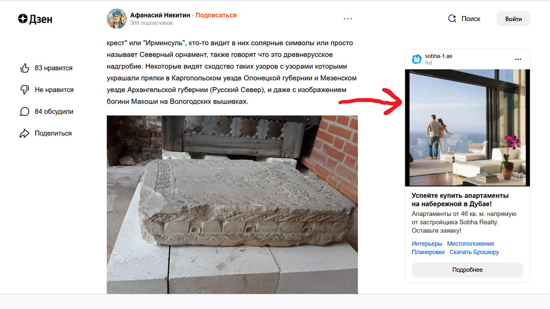Open the Местоположение ad link
This screenshot has height=309, width=550.
(x=471, y=244)
